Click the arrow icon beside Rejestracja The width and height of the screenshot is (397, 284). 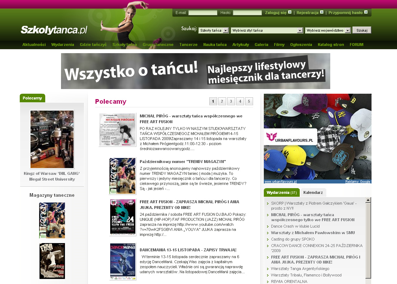click(x=322, y=12)
